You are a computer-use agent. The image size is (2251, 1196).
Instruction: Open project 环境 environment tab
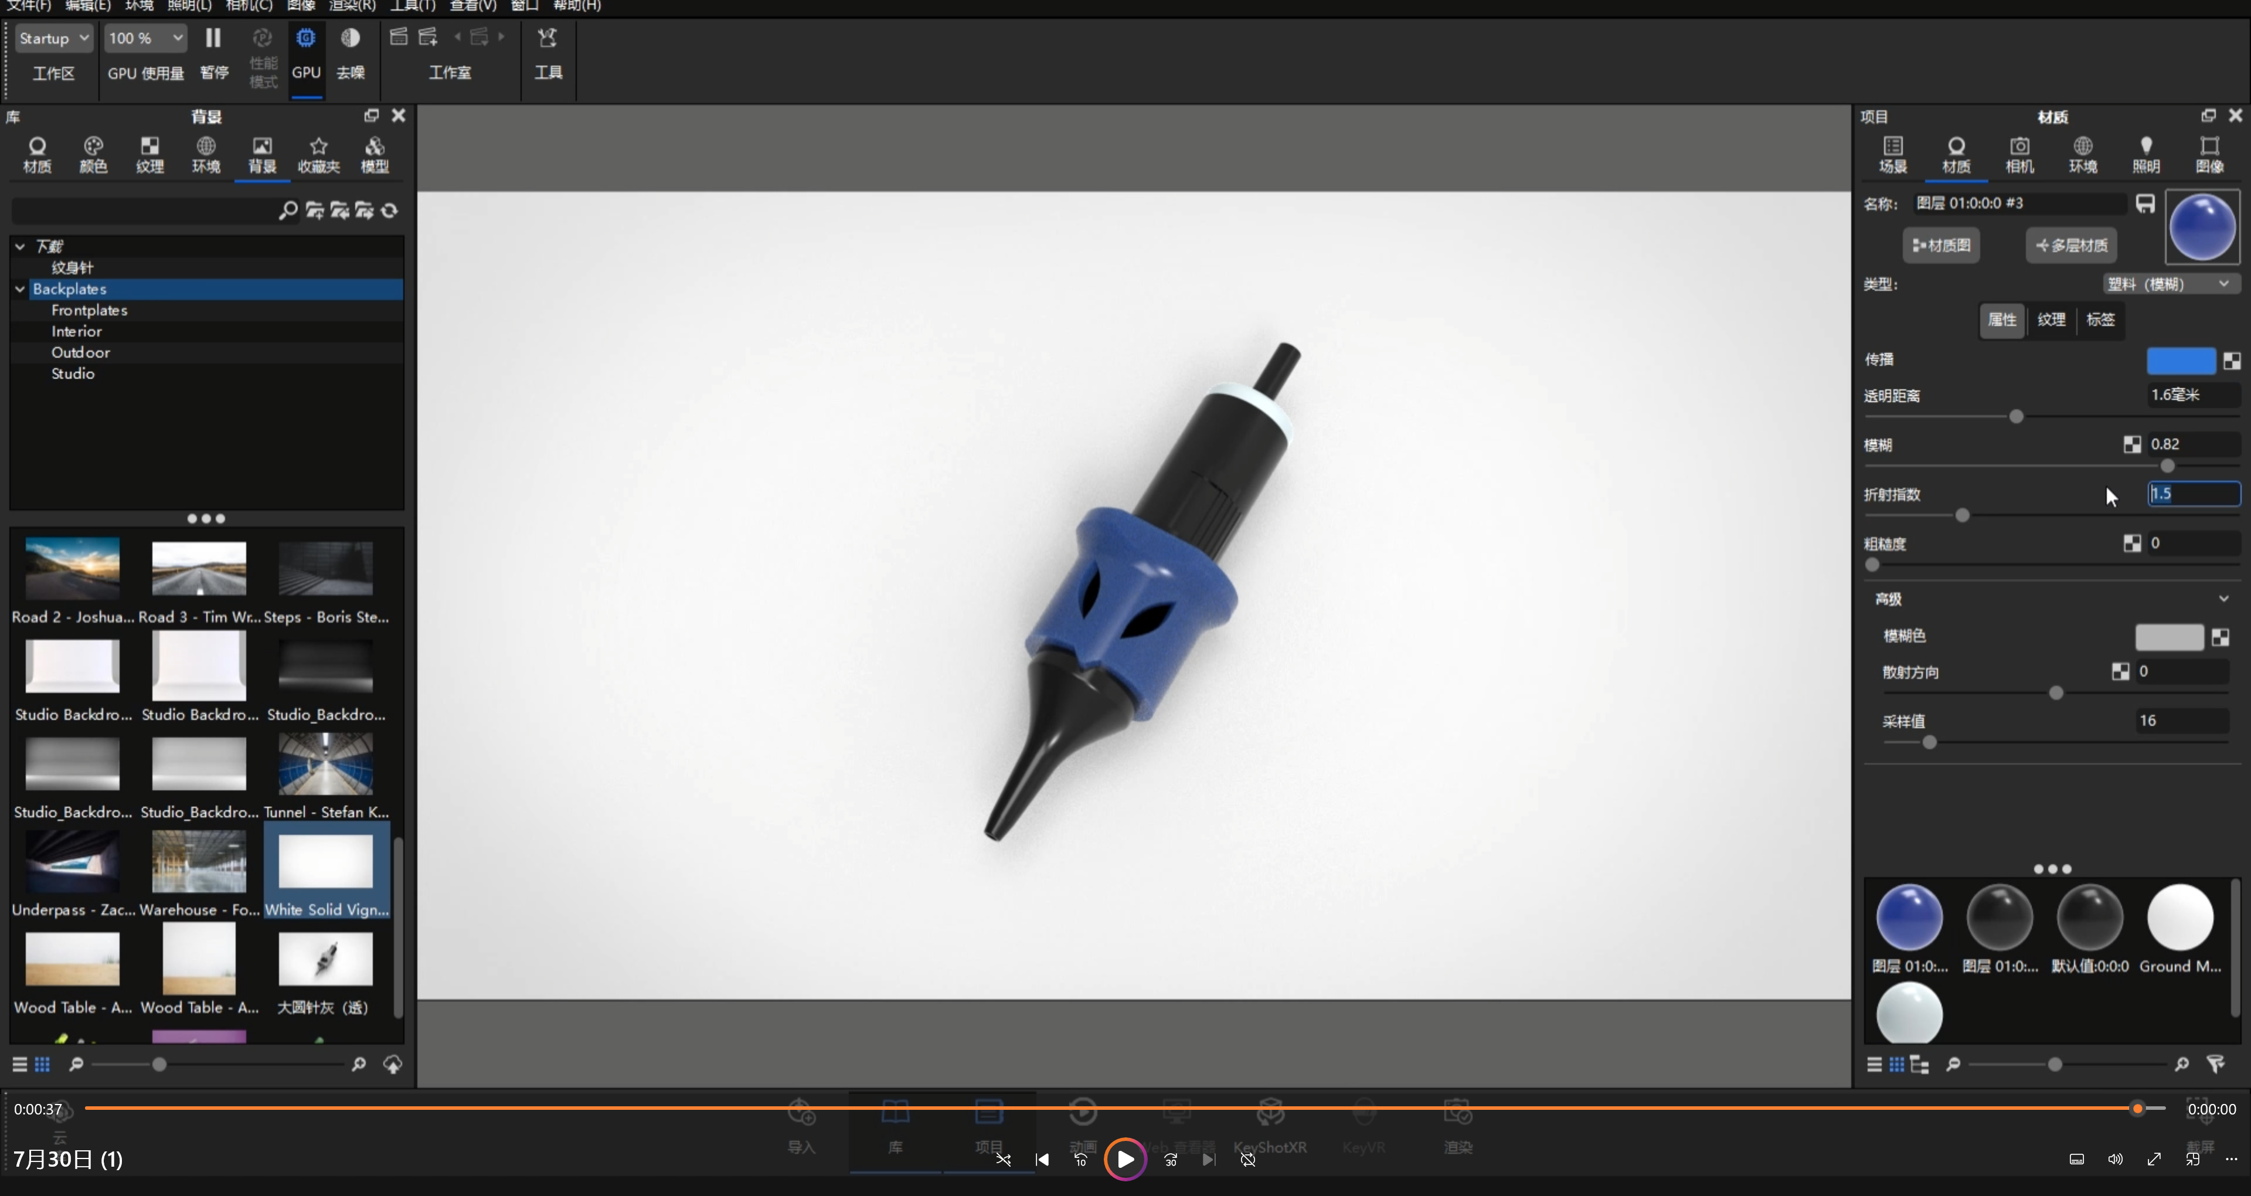pos(2082,155)
